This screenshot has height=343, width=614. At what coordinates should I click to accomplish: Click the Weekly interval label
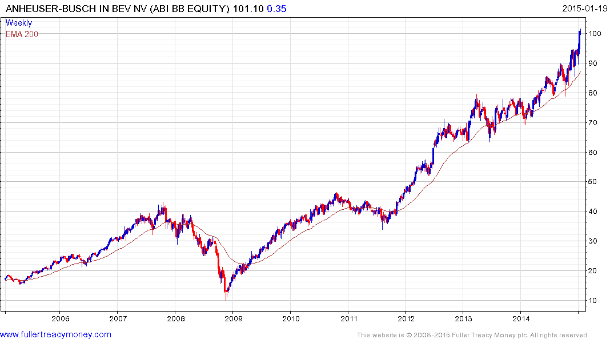pos(18,23)
